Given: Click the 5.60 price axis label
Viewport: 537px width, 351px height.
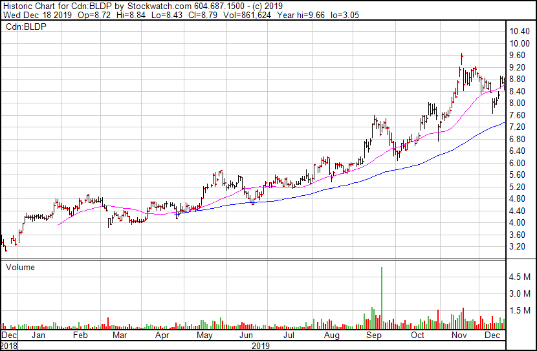Looking at the screenshot, I should [517, 175].
